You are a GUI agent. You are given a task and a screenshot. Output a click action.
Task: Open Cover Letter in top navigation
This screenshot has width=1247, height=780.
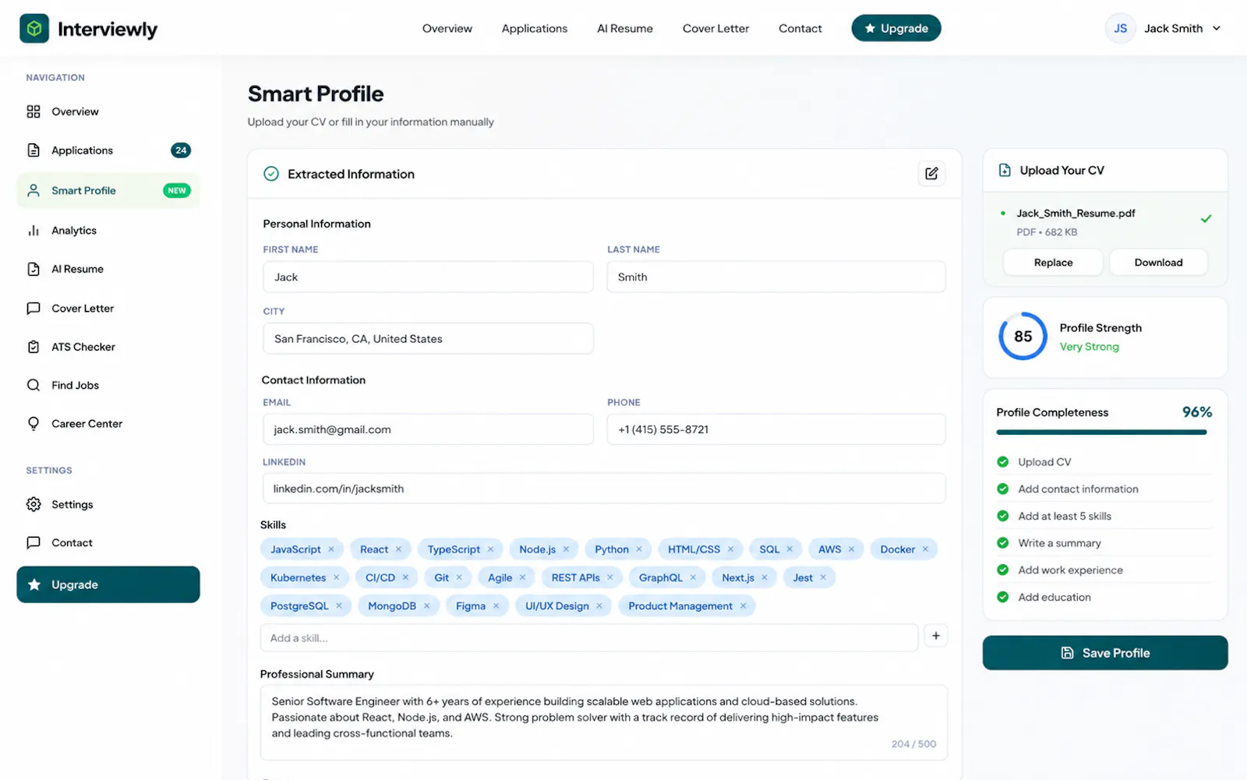715,29
